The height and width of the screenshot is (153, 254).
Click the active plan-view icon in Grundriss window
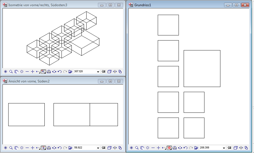point(169,148)
